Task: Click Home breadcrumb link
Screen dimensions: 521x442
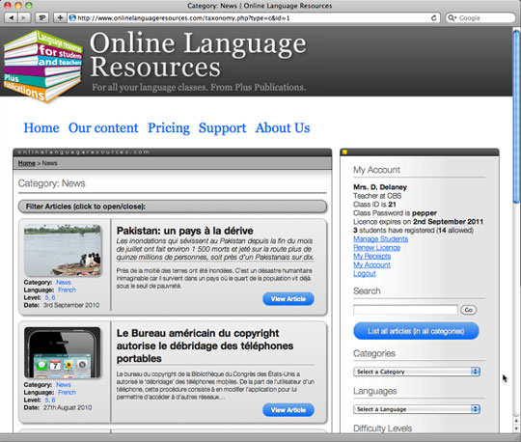Action: coord(27,163)
